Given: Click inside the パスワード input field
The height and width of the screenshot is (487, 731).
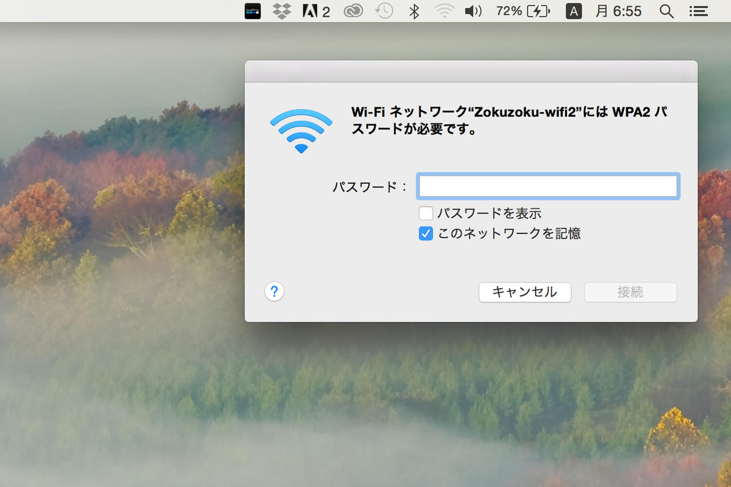Looking at the screenshot, I should [x=547, y=186].
